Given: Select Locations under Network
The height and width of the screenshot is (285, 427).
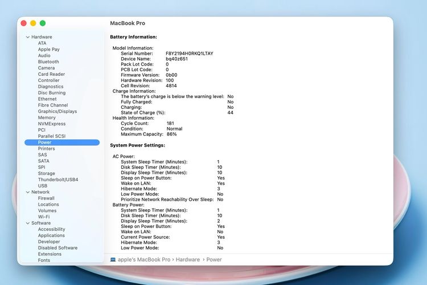Looking at the screenshot, I should (48, 205).
